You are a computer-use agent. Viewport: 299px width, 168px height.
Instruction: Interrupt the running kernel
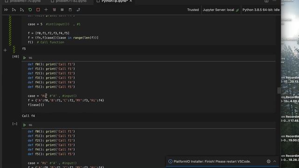pos(38,10)
